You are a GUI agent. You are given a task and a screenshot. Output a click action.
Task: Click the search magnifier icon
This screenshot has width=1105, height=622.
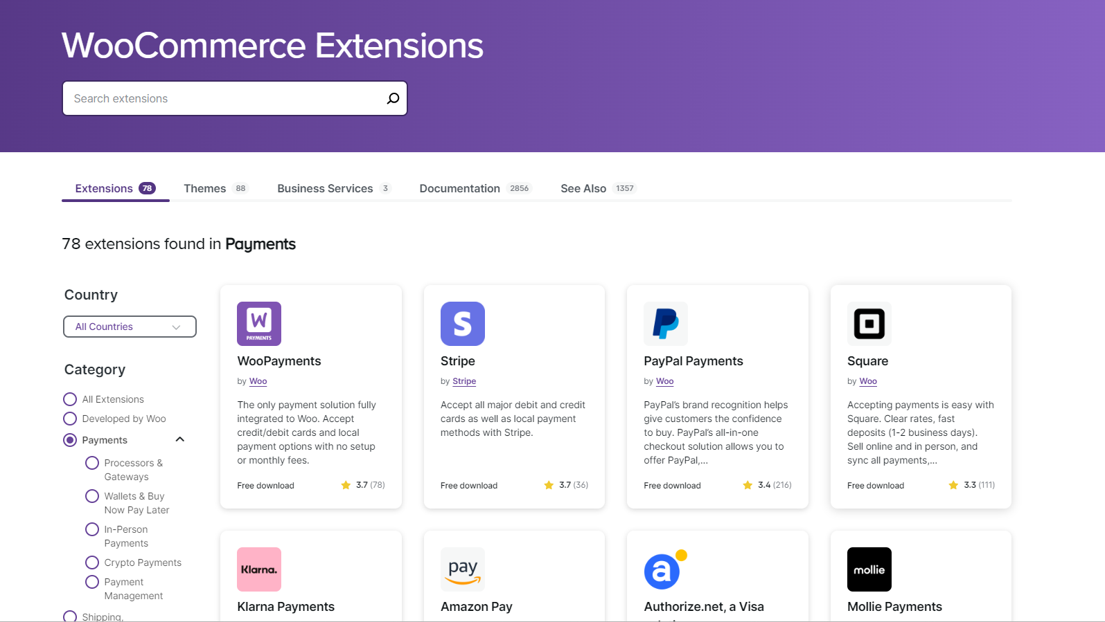[393, 98]
